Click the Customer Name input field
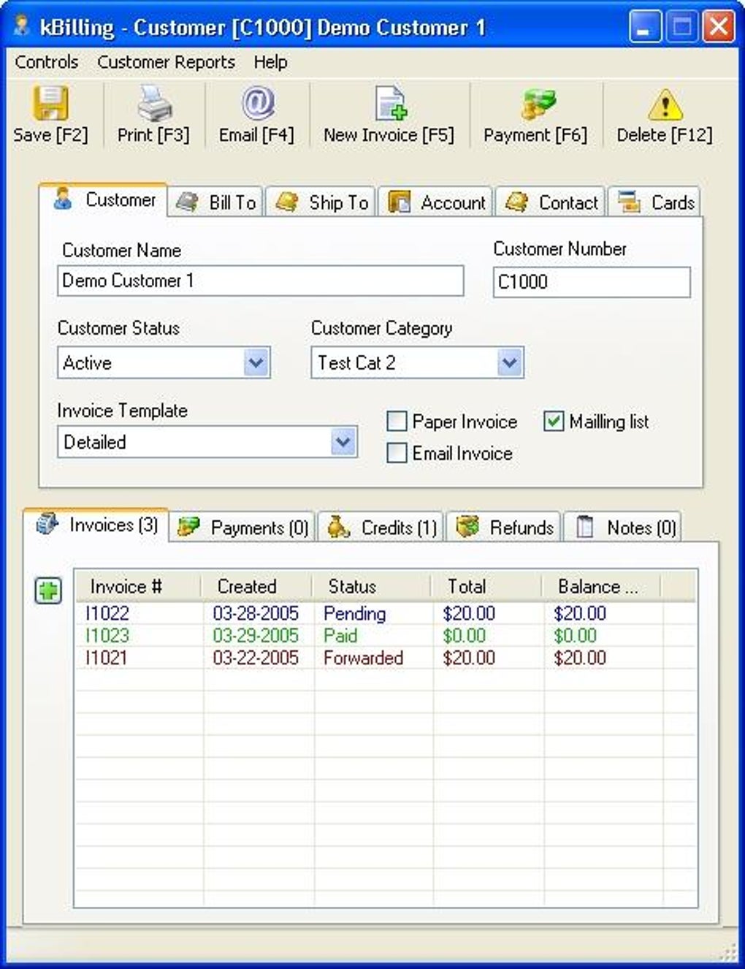The width and height of the screenshot is (745, 969). click(x=261, y=281)
